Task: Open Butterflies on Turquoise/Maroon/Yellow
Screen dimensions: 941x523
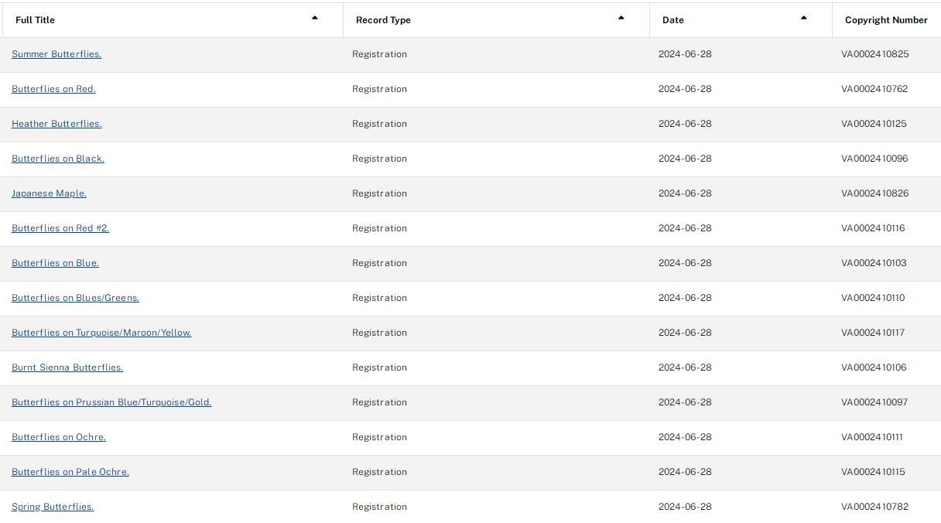Action: (x=101, y=333)
